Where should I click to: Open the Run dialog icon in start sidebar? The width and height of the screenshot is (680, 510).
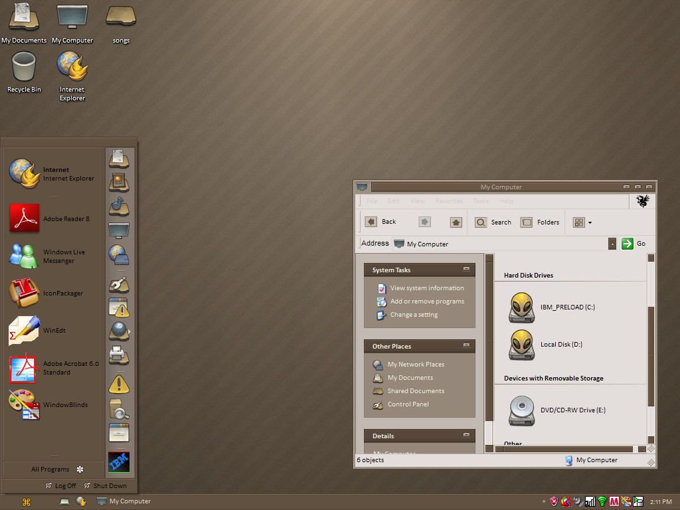(x=119, y=433)
